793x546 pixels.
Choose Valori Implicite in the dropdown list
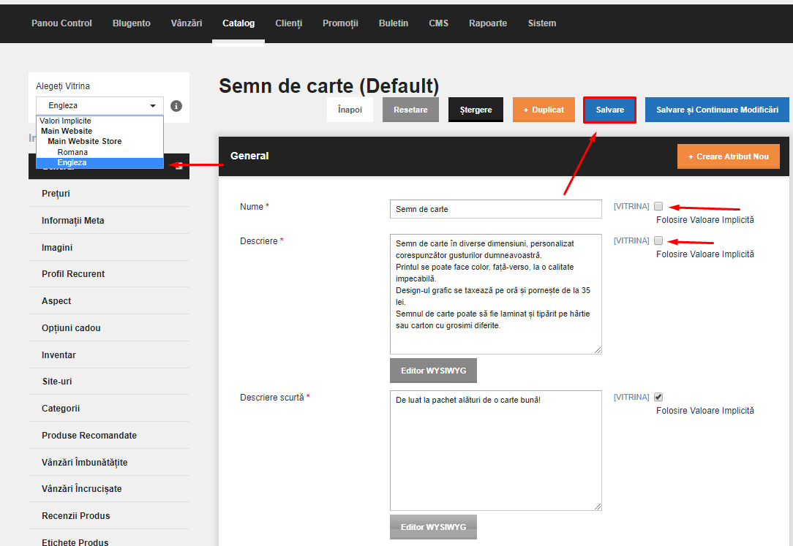point(99,121)
